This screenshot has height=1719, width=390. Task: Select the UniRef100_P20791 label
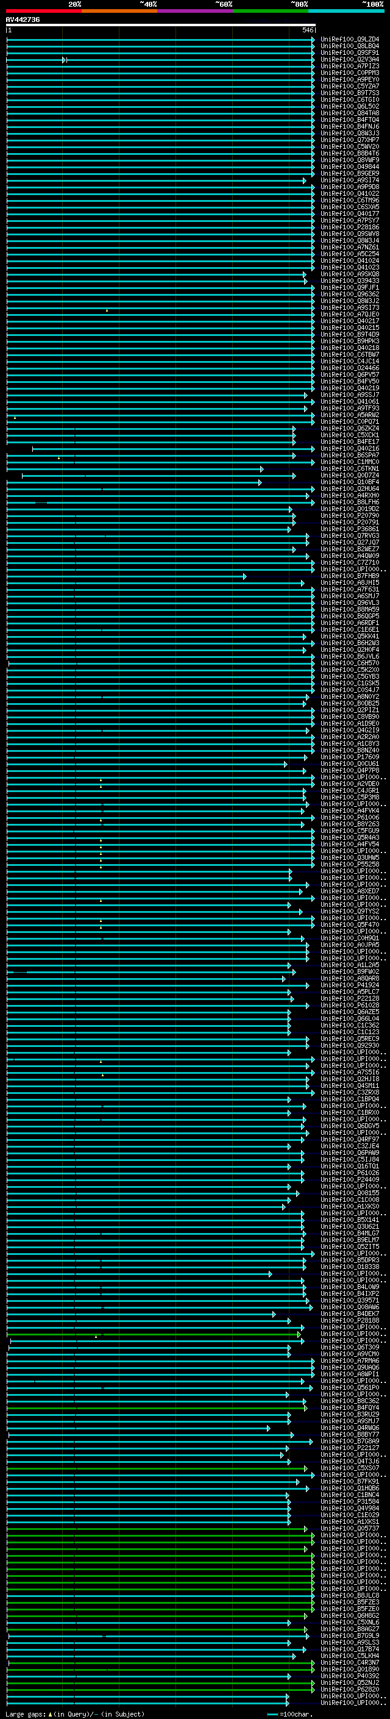(349, 522)
